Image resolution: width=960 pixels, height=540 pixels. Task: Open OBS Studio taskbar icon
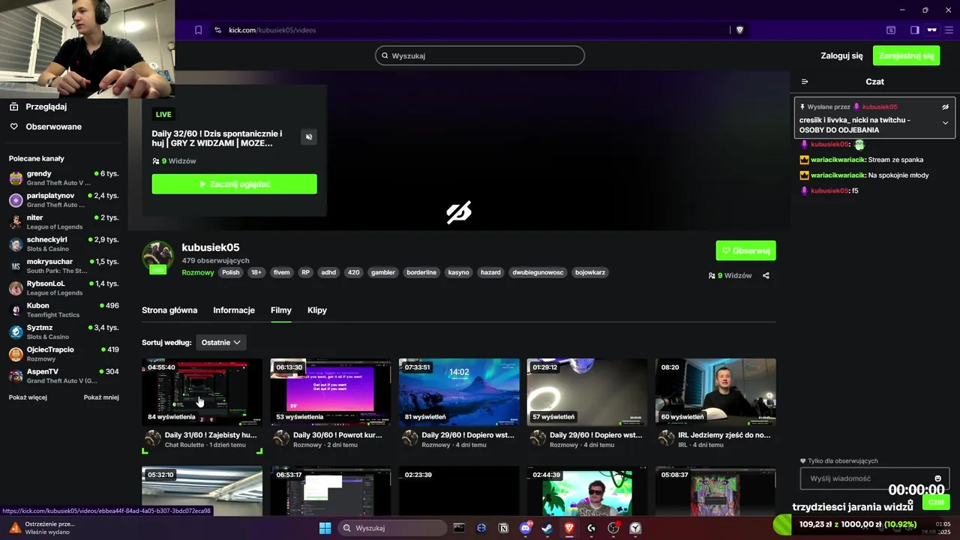613,528
